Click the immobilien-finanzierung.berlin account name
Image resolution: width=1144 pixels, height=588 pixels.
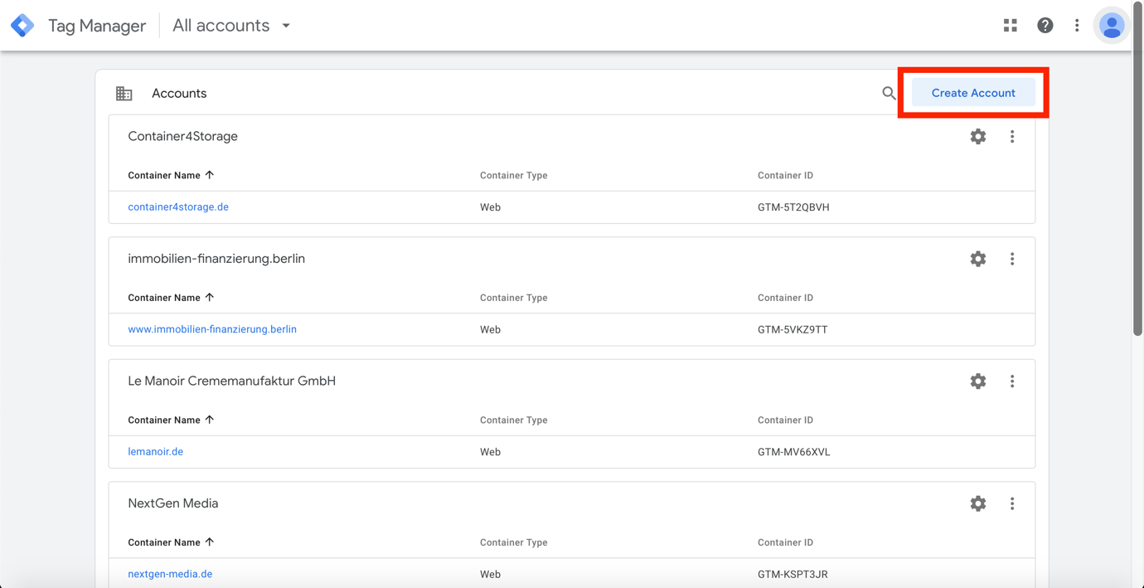coord(216,259)
